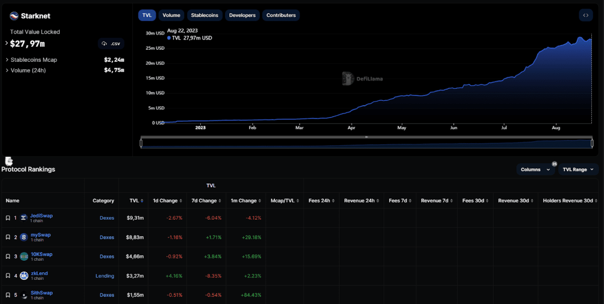The image size is (604, 304).
Task: Open the TVL Range dropdown
Action: pos(578,169)
